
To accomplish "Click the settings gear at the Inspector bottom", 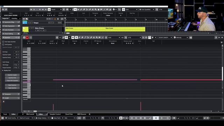I will coord(4,101).
